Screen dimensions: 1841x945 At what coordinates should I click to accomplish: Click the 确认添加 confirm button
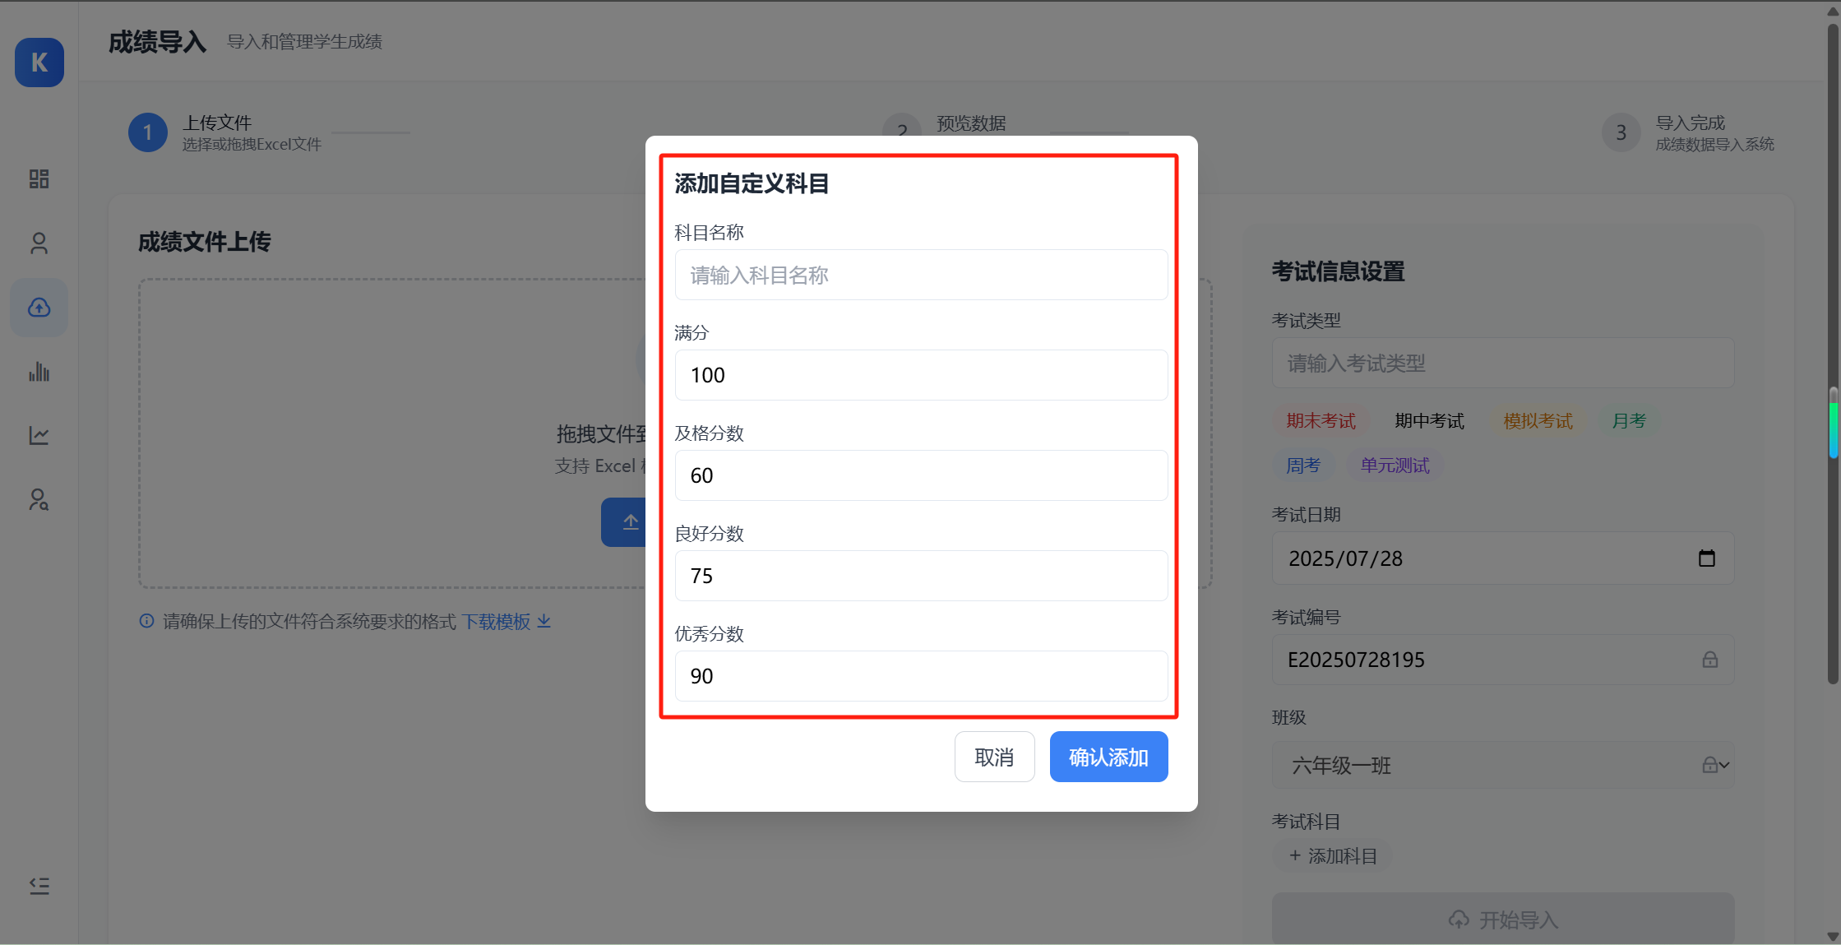click(x=1108, y=756)
